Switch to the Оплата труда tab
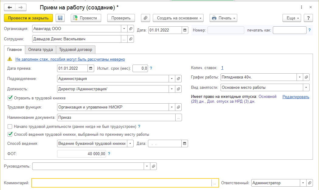The width and height of the screenshot is (319, 190). [40, 50]
